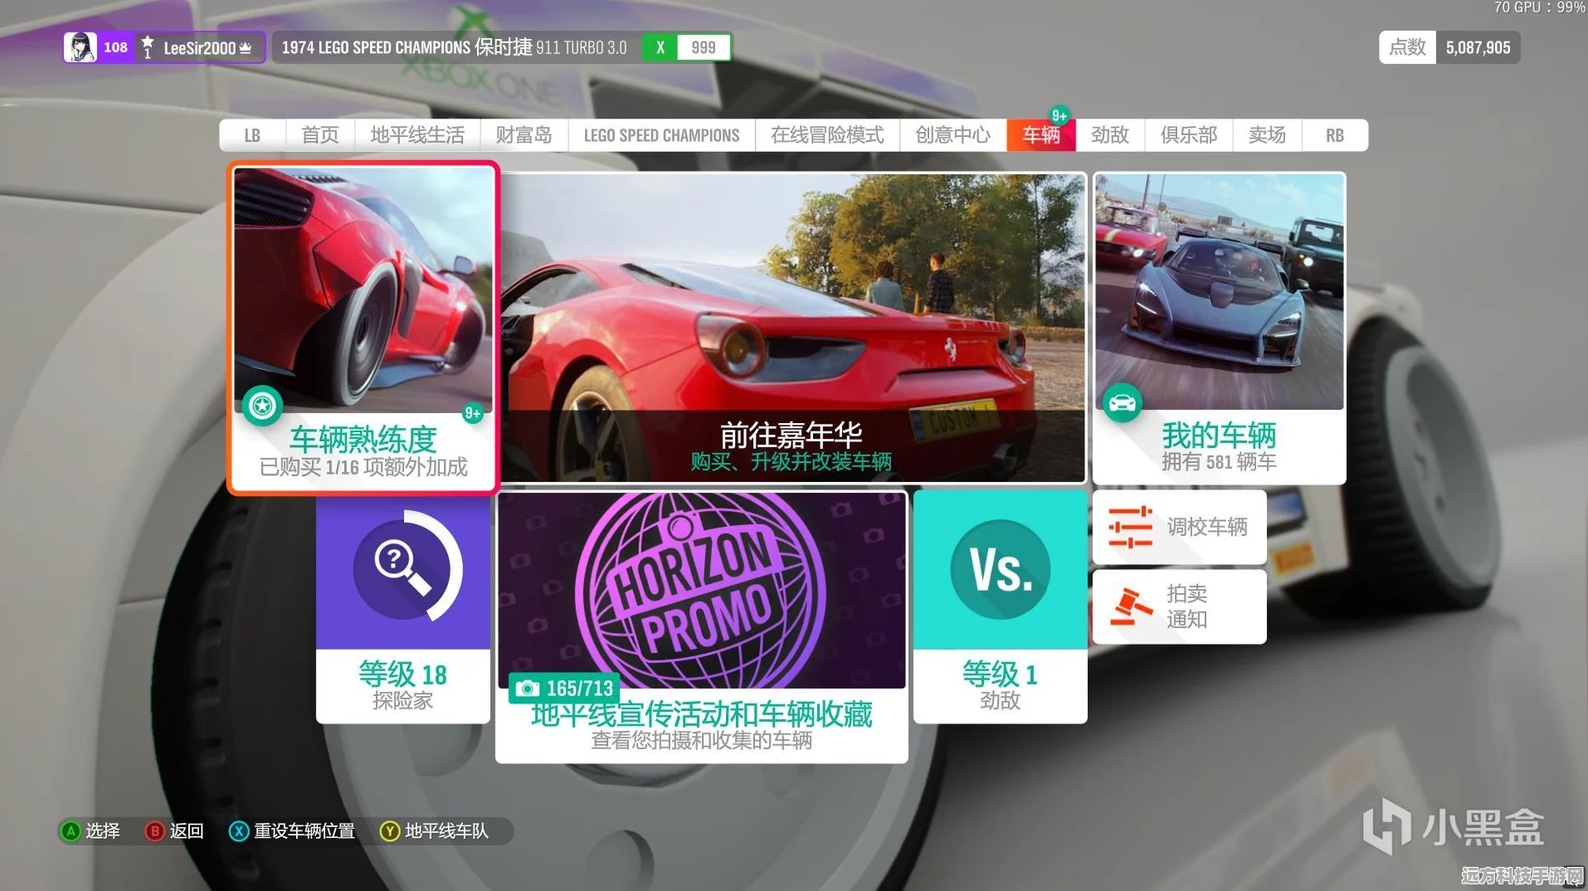The width and height of the screenshot is (1588, 891).
Task: Click the Y button 地平线车队 prompt
Action: coord(435,830)
